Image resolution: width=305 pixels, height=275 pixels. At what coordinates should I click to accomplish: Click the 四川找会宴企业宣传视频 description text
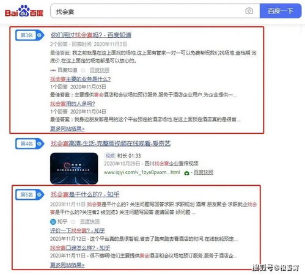[171, 164]
